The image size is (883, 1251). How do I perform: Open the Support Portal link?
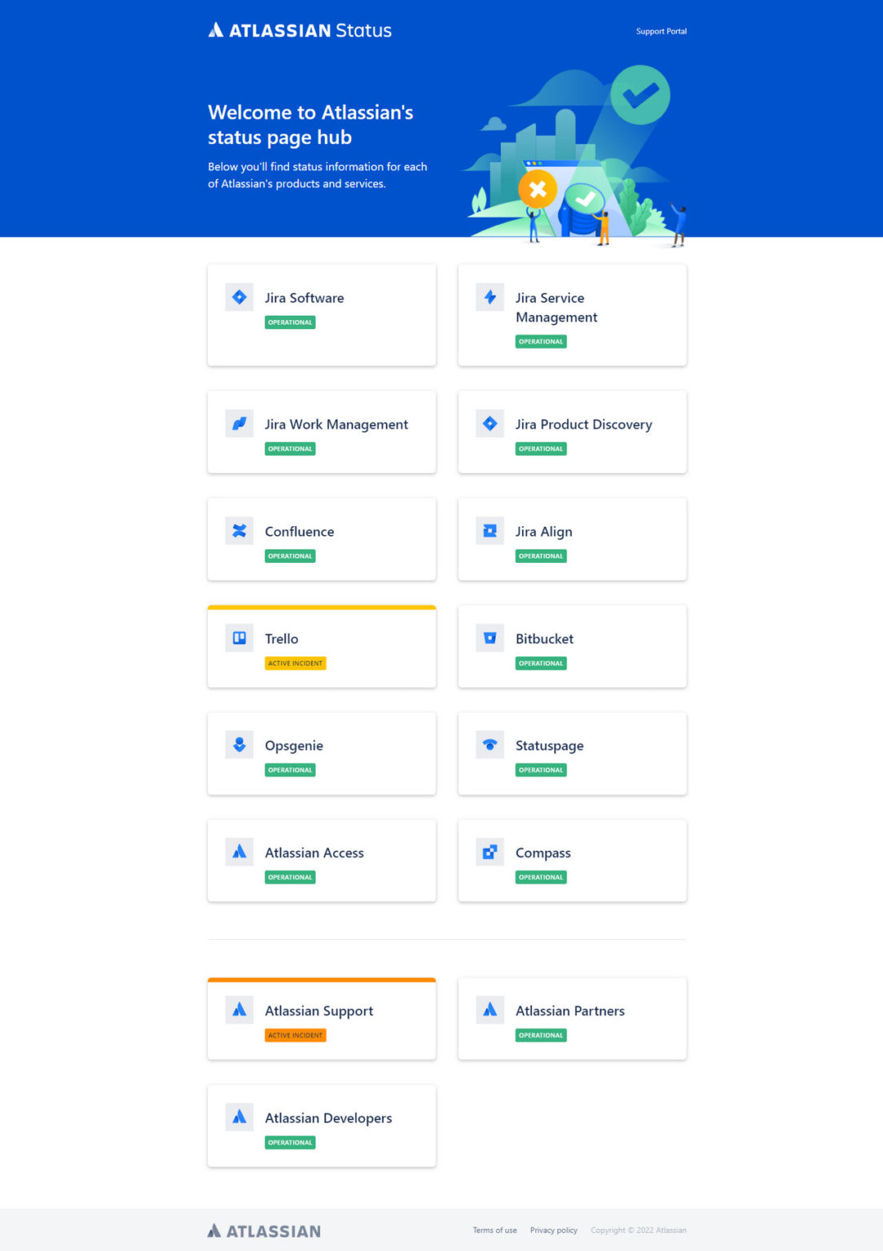(x=661, y=32)
